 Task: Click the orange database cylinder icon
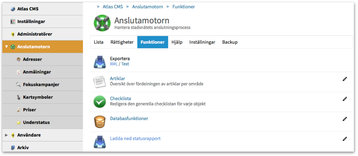coord(99,122)
